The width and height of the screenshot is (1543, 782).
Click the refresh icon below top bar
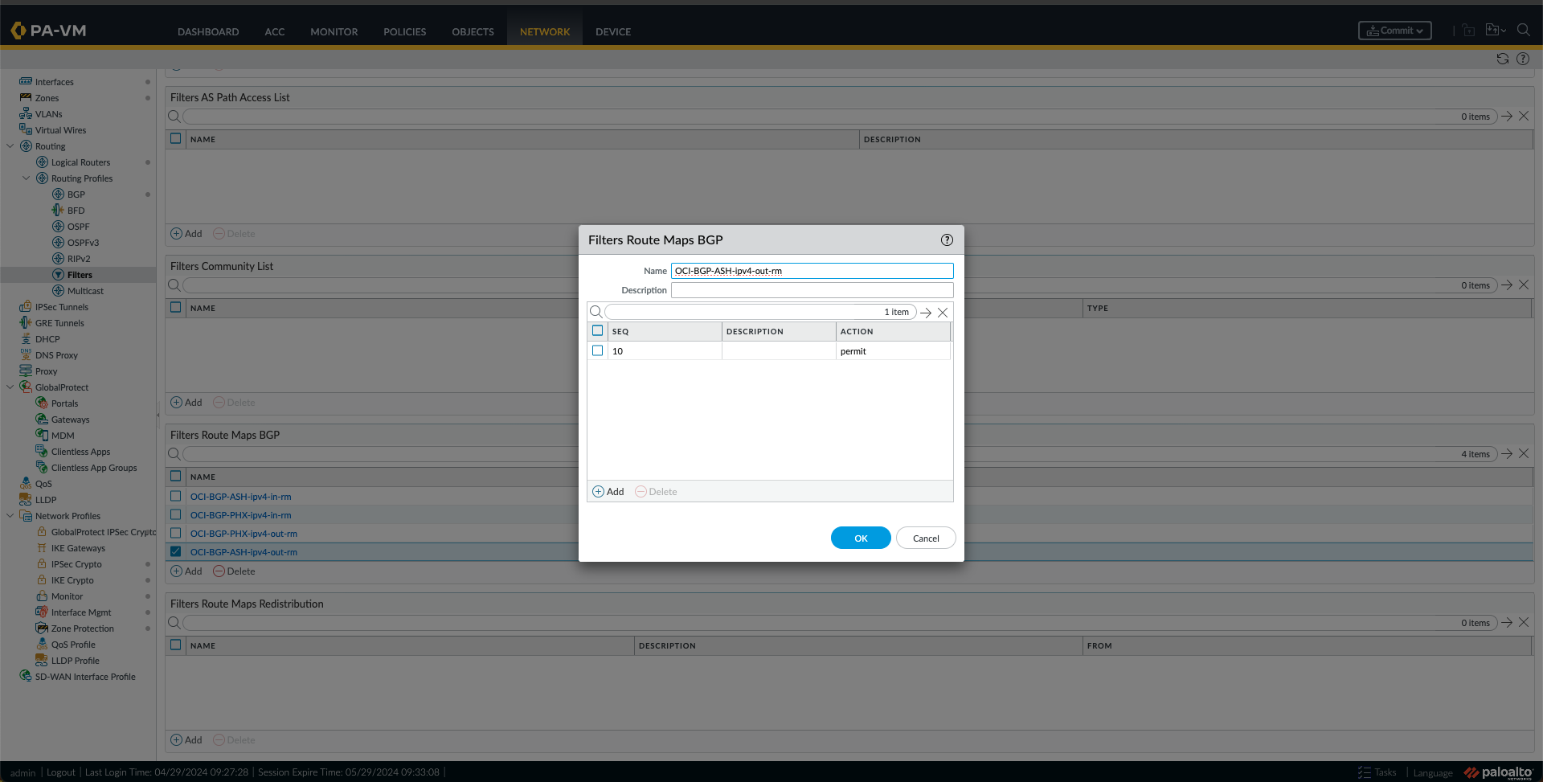(1502, 59)
